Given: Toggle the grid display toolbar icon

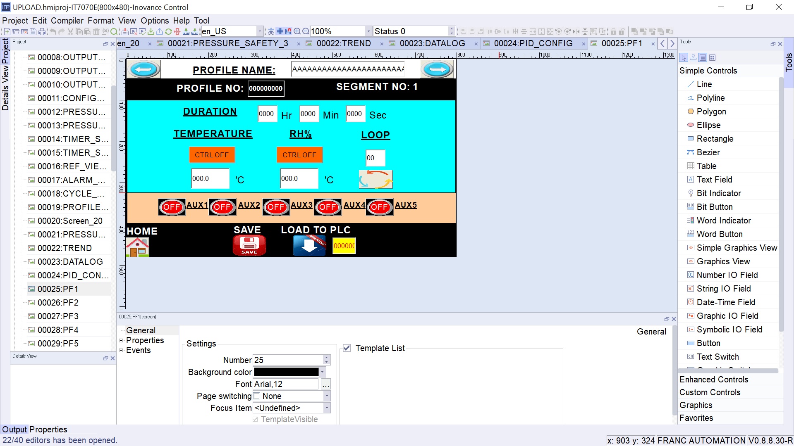Looking at the screenshot, I should [x=280, y=31].
